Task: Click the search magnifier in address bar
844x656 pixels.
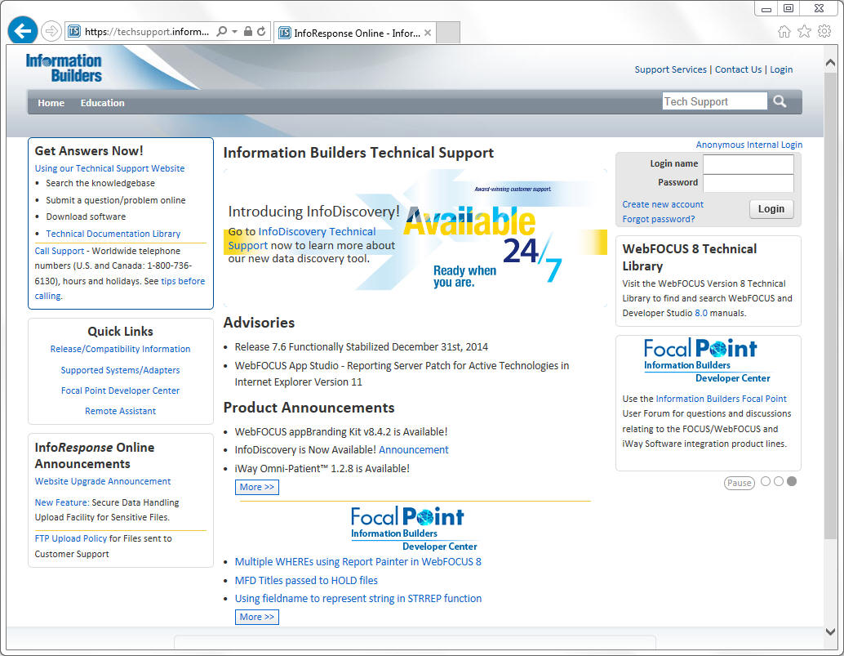Action: [221, 31]
